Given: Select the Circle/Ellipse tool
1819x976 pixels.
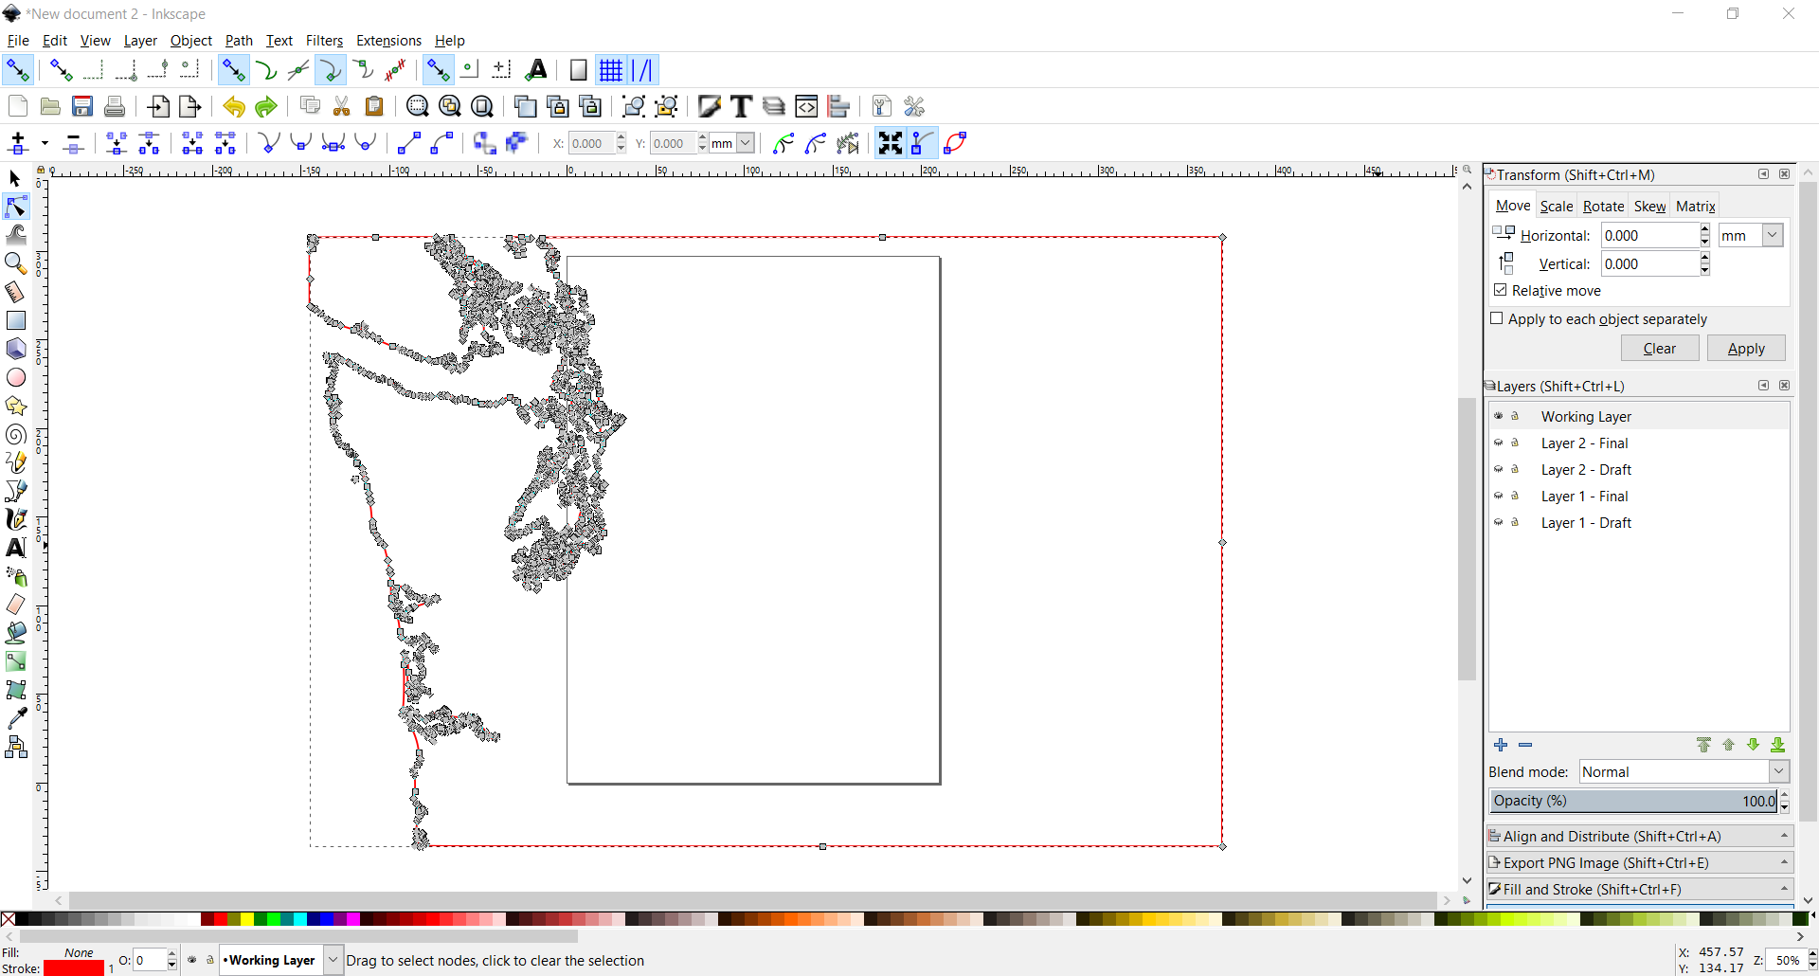Looking at the screenshot, I should (16, 377).
